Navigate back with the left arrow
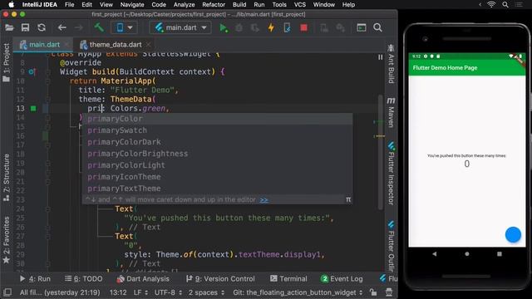 pos(62,27)
